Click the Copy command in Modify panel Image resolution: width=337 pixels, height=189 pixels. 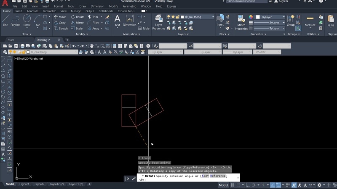click(x=60, y=23)
